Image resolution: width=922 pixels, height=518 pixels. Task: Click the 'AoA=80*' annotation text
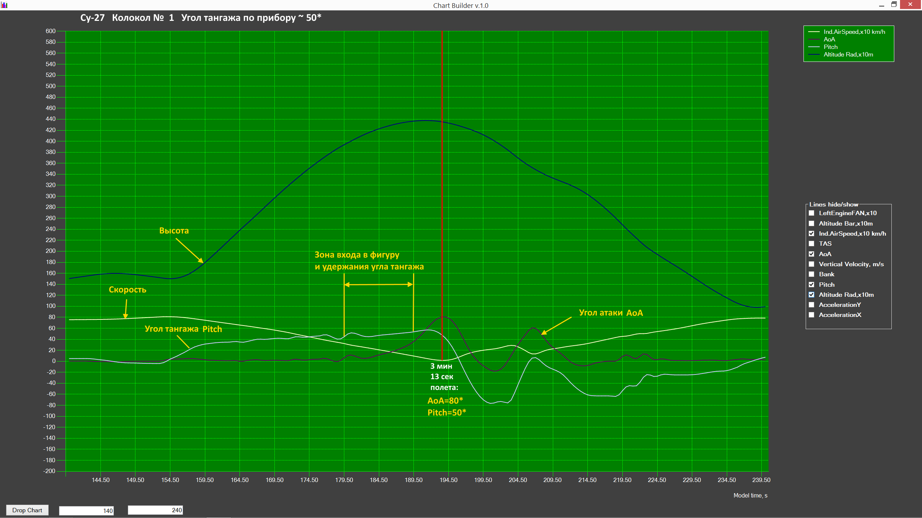[445, 400]
